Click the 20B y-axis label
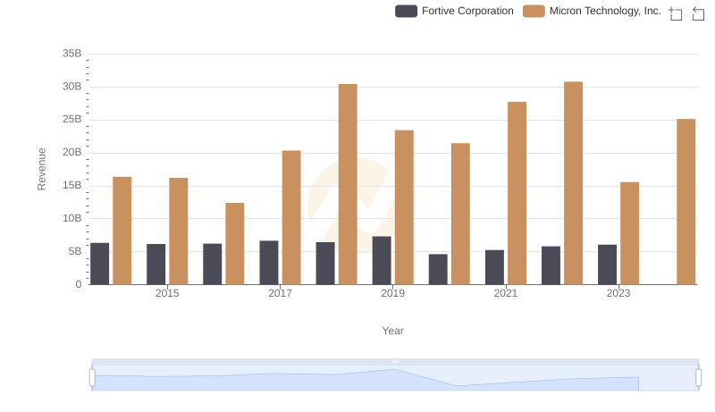The width and height of the screenshot is (715, 412). pyautogui.click(x=72, y=152)
